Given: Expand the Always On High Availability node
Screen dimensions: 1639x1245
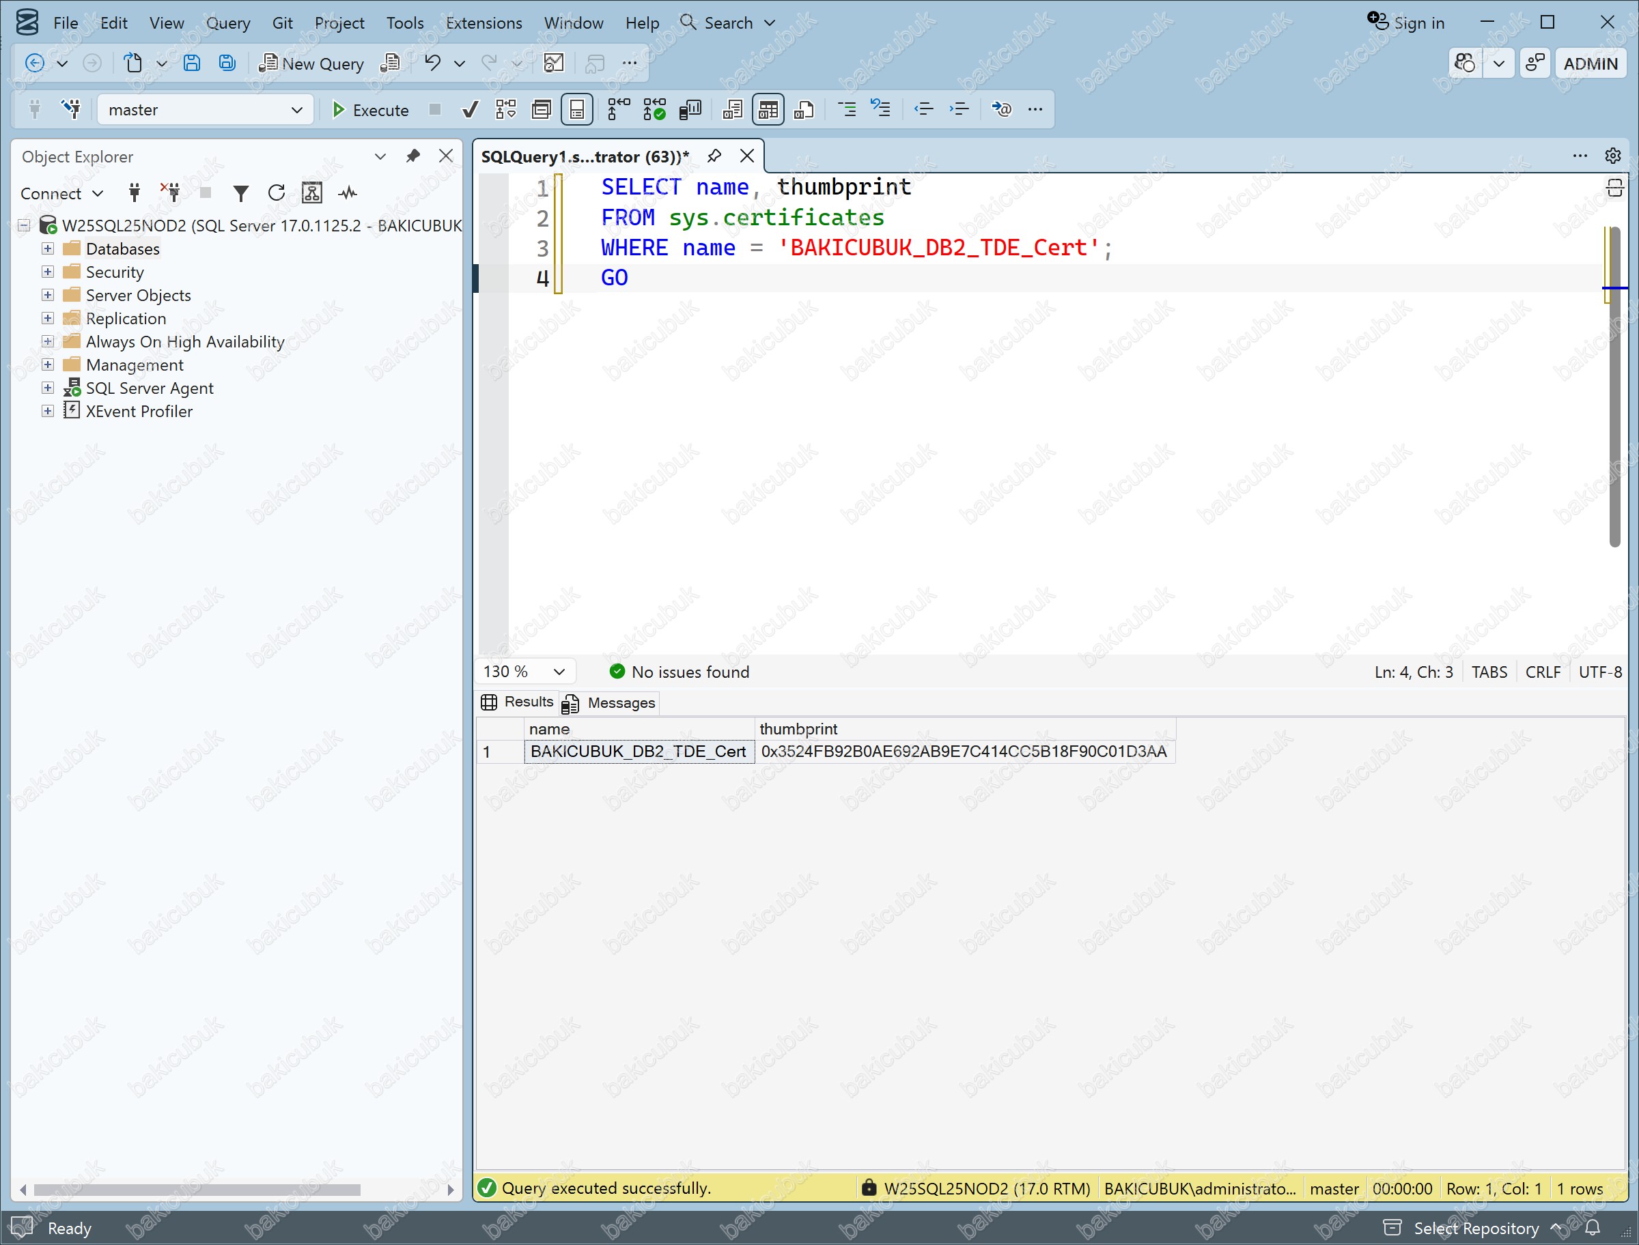Looking at the screenshot, I should click(47, 342).
